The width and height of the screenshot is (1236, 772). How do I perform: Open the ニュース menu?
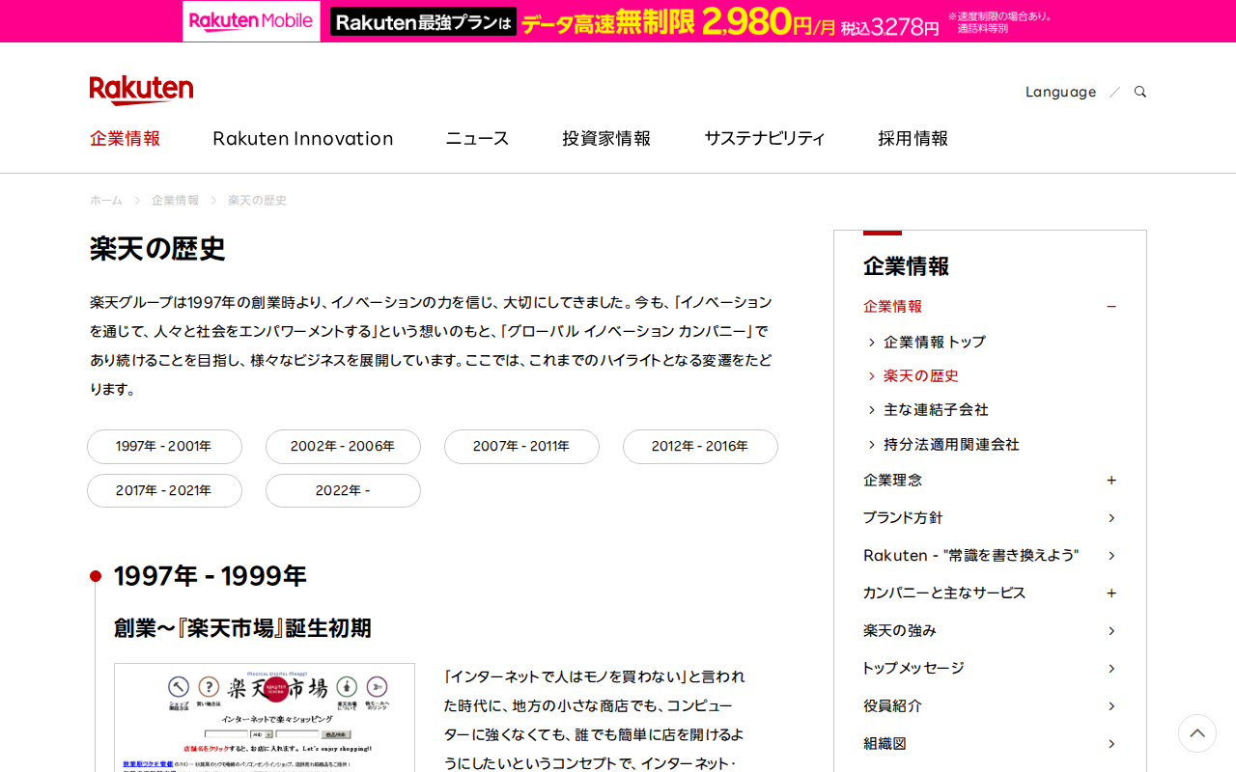coord(477,138)
